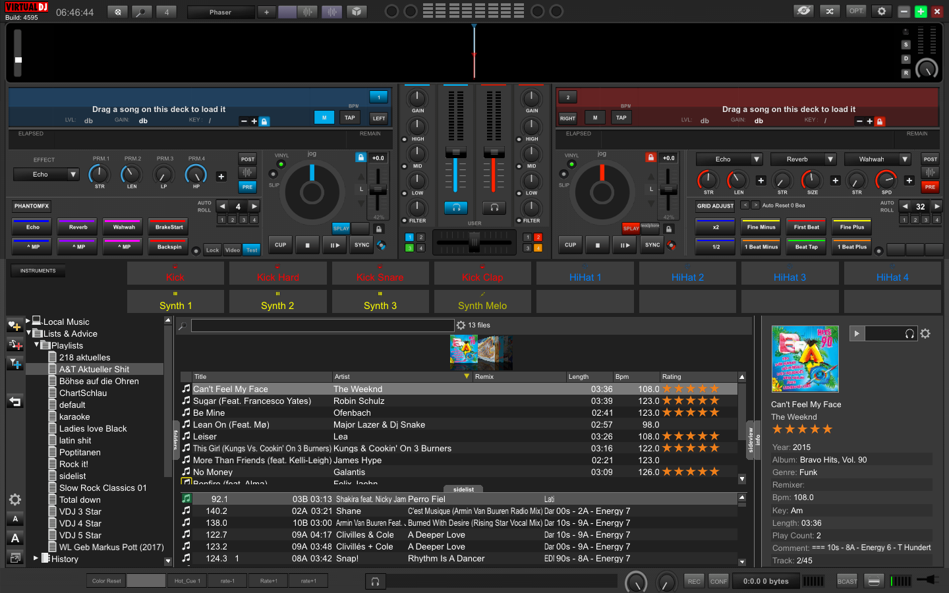Open settings gear in the top bar
This screenshot has width=949, height=593.
click(x=882, y=11)
